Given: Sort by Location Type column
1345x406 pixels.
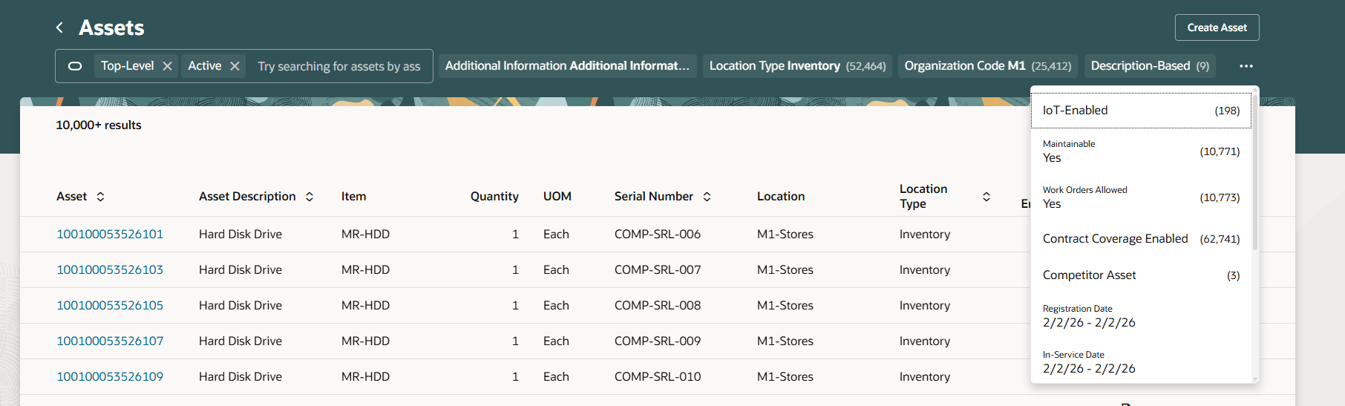Looking at the screenshot, I should (986, 197).
